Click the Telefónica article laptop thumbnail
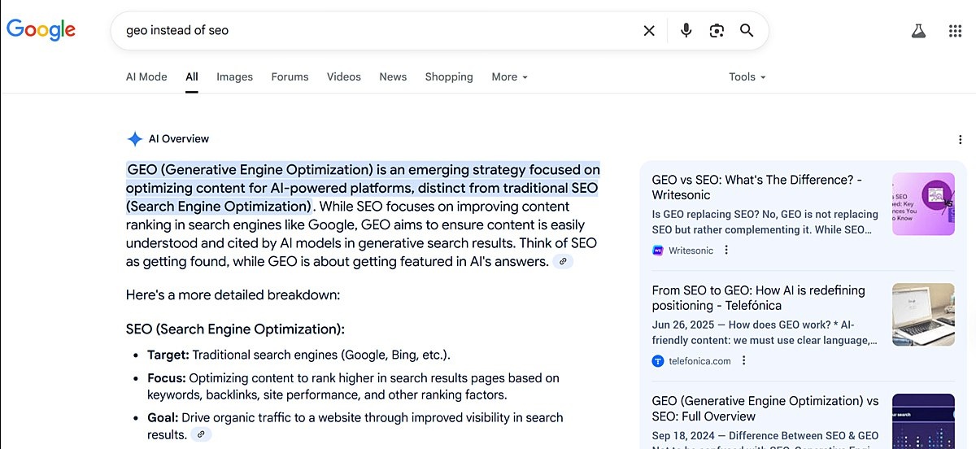 point(923,315)
